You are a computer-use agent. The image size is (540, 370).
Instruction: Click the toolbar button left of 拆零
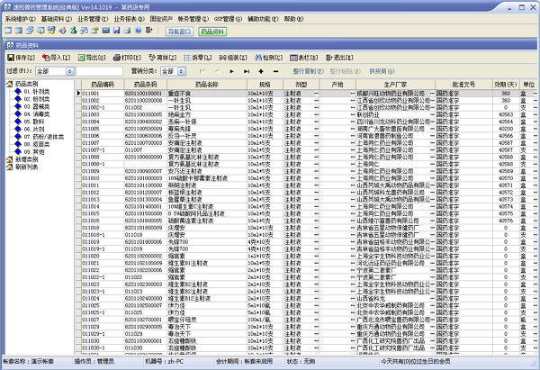(163, 58)
